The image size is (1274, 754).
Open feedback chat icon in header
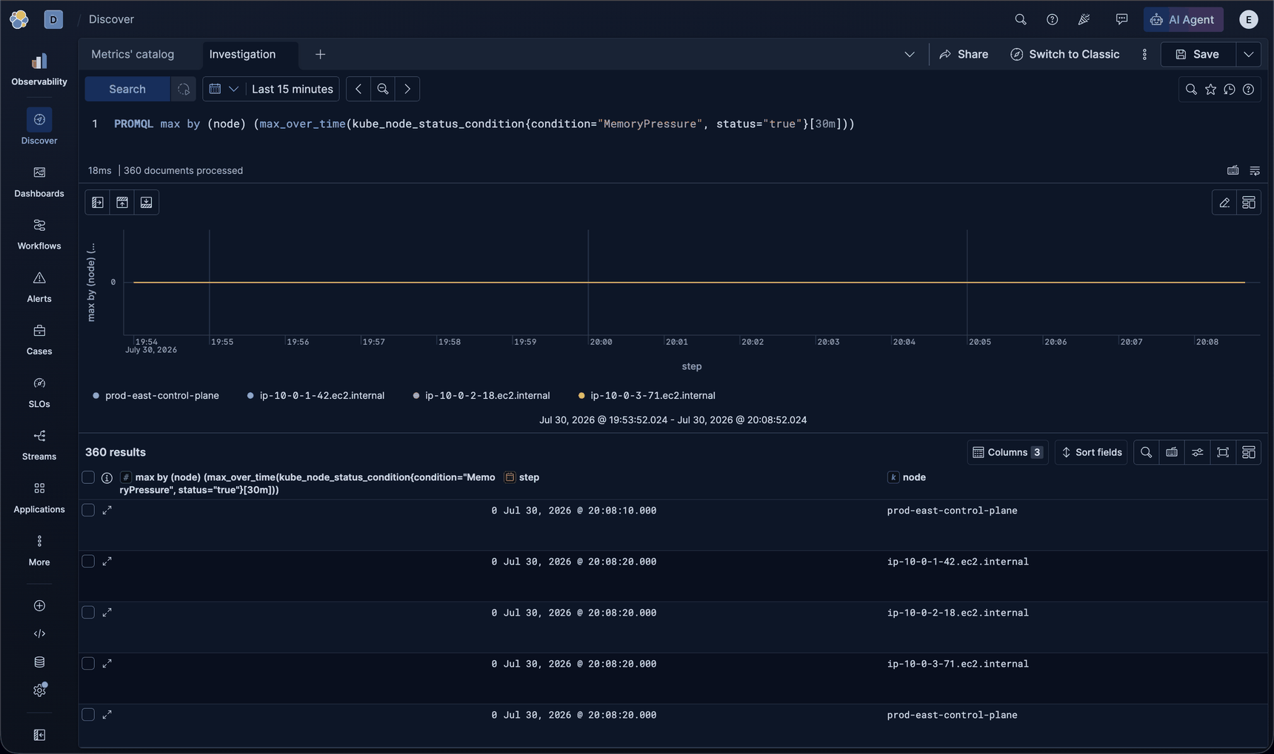1122,19
